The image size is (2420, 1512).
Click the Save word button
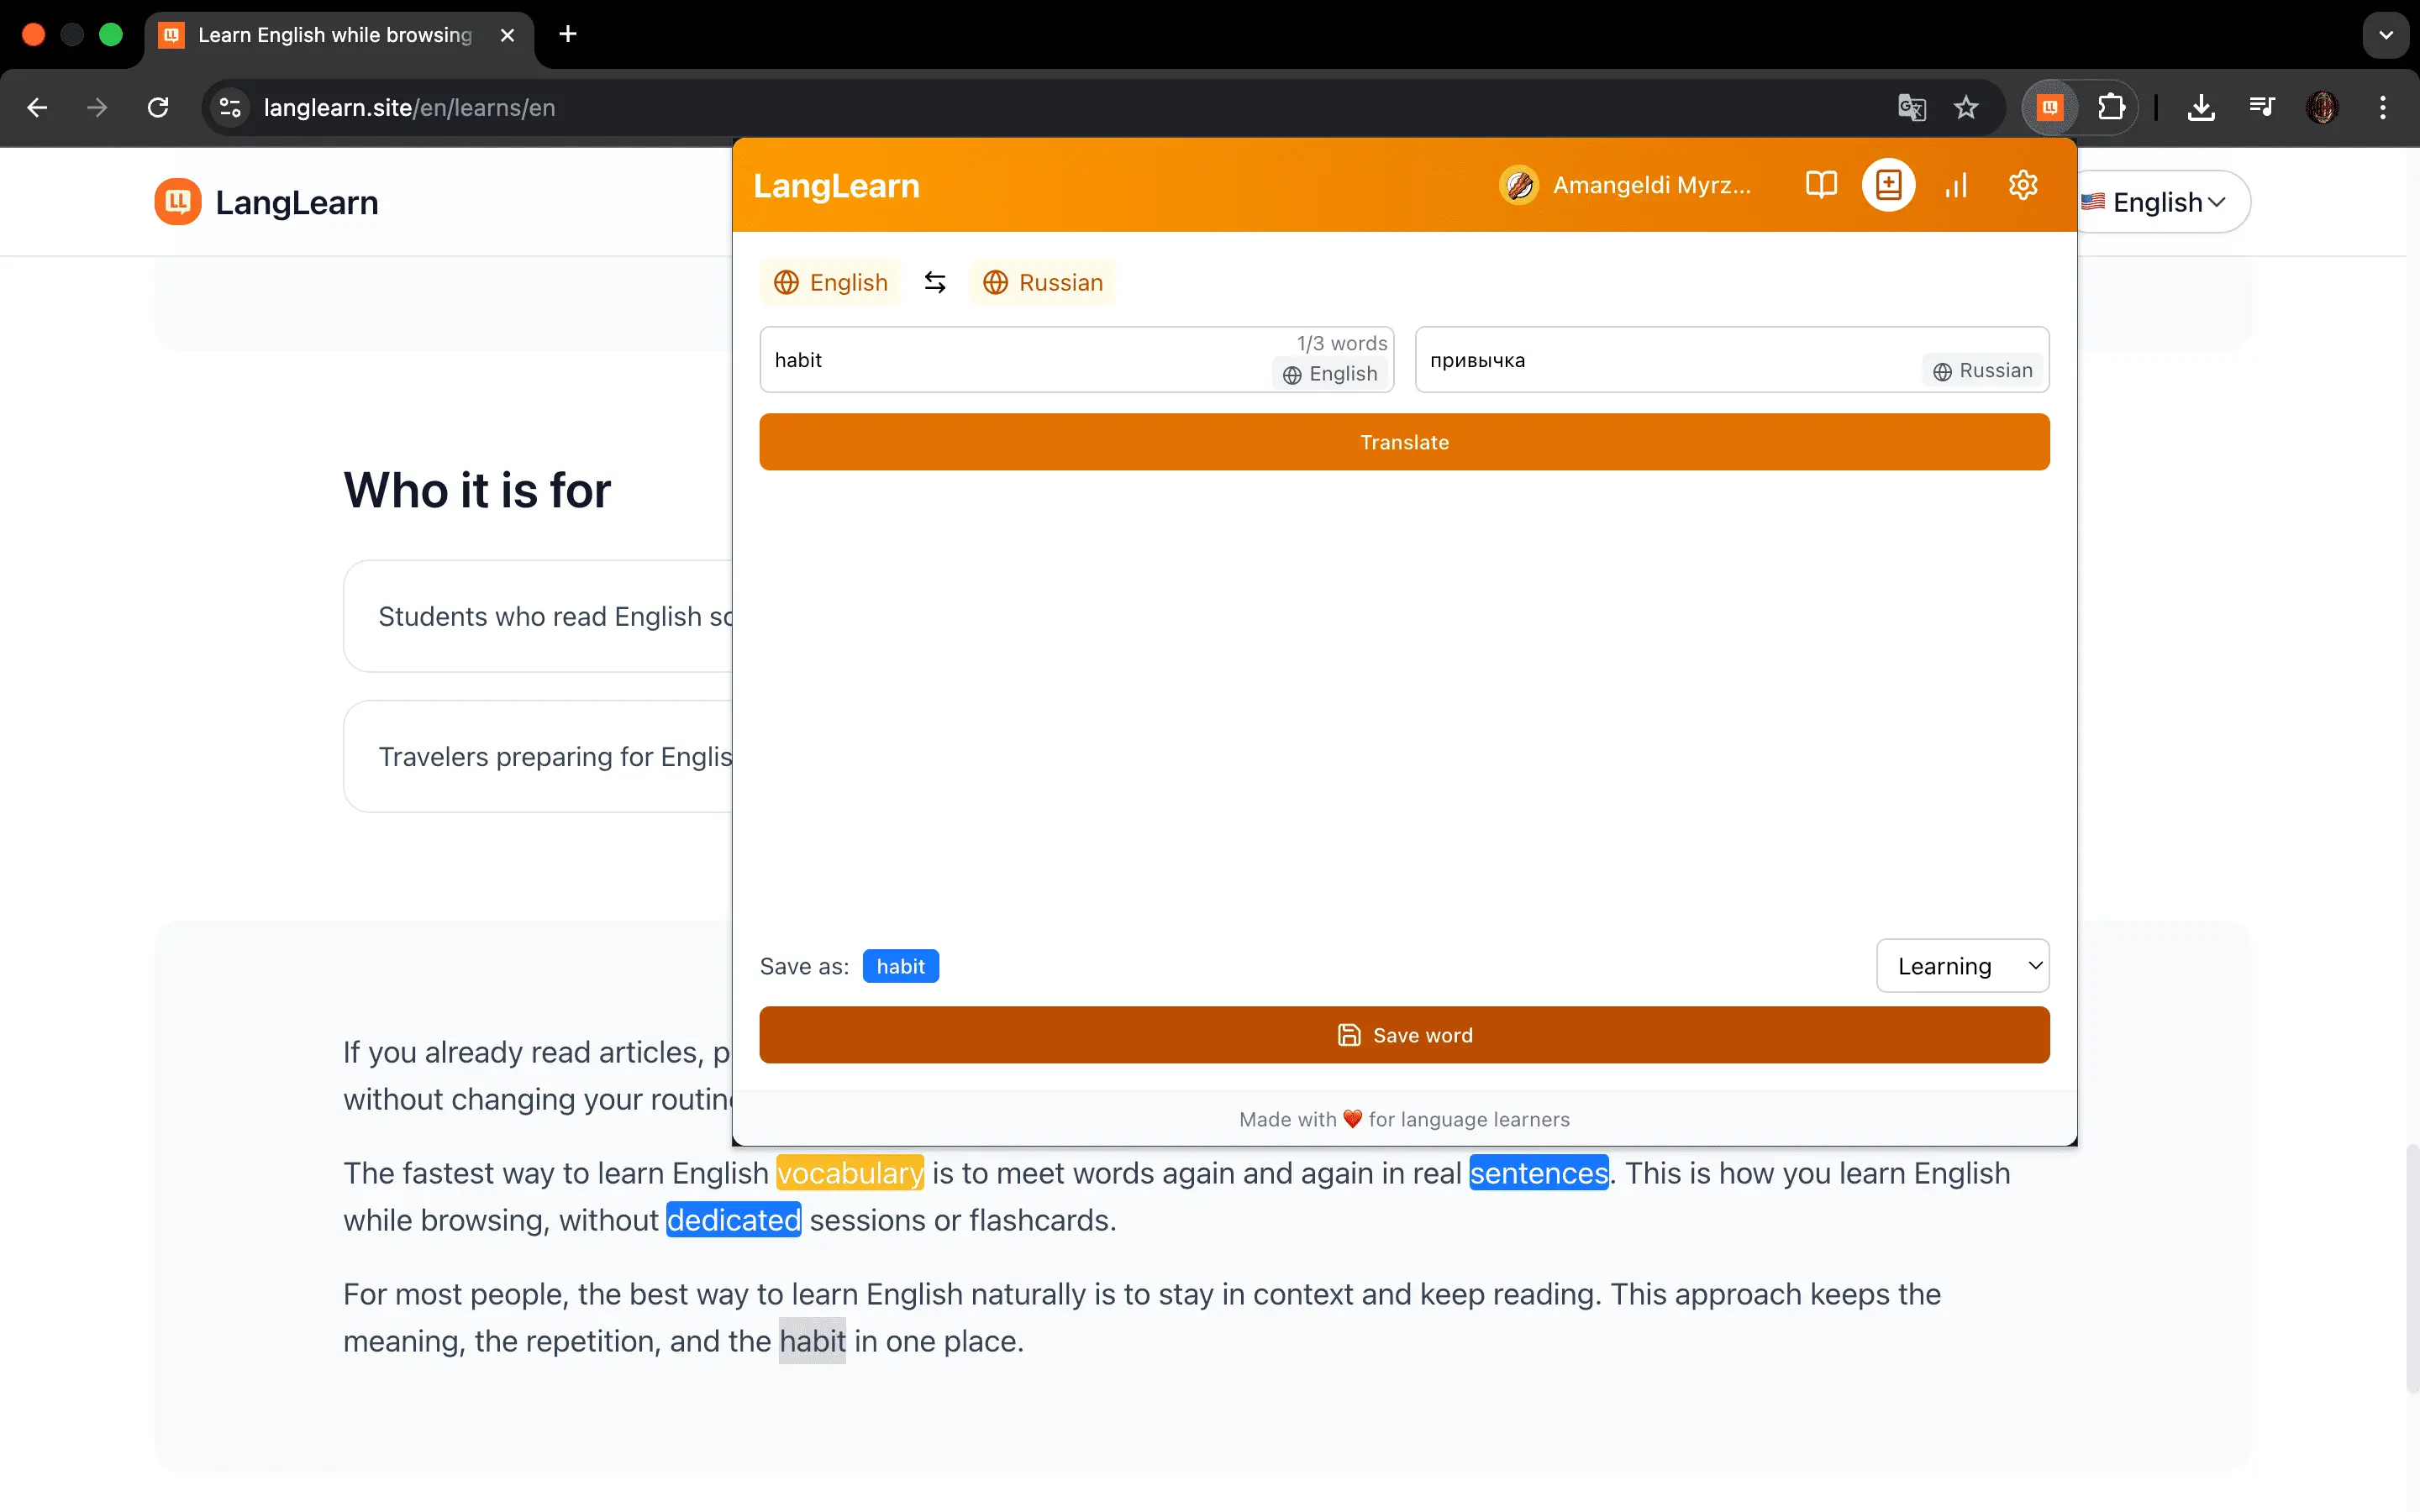click(1404, 1035)
